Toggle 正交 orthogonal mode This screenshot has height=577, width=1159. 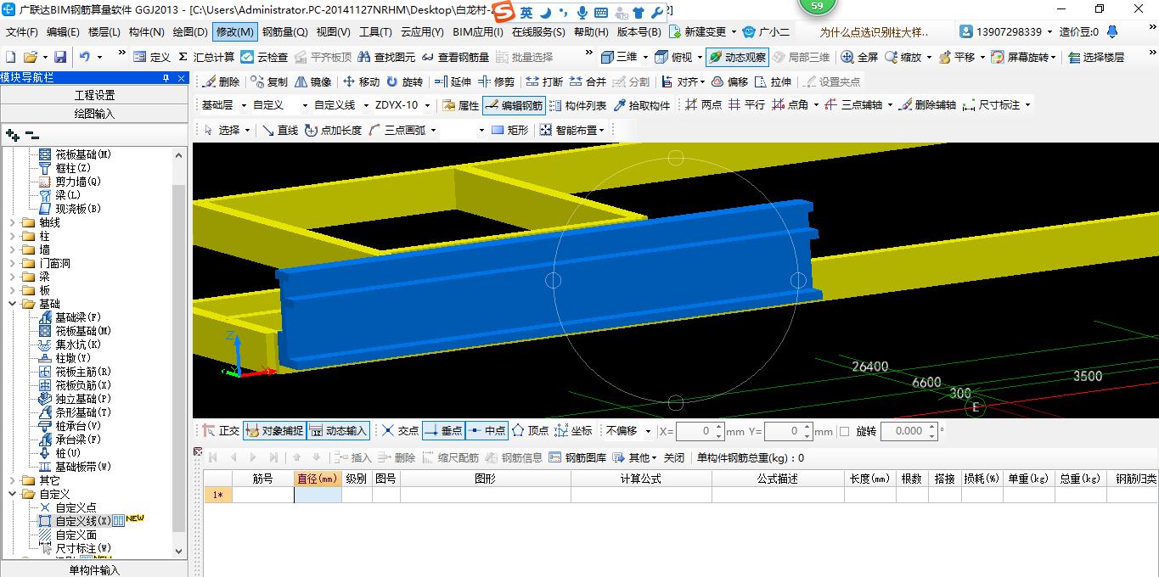(x=221, y=431)
